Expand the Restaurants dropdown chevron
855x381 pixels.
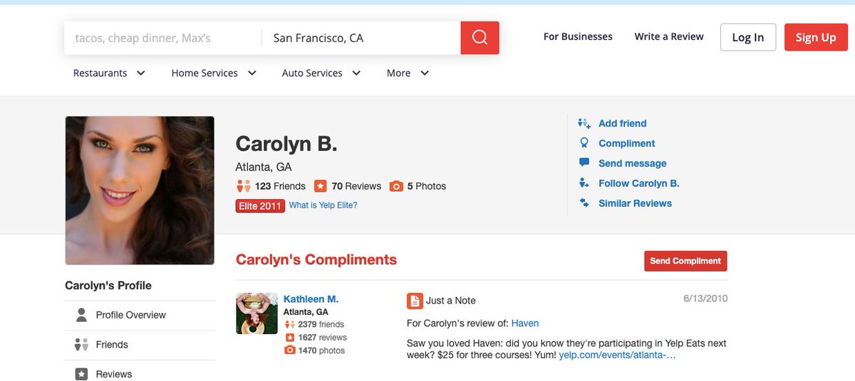pos(140,73)
